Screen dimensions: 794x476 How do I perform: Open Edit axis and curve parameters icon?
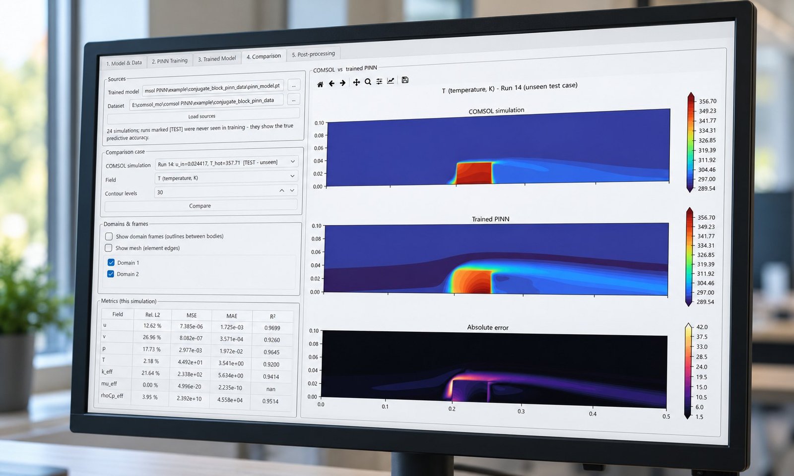[x=391, y=81]
